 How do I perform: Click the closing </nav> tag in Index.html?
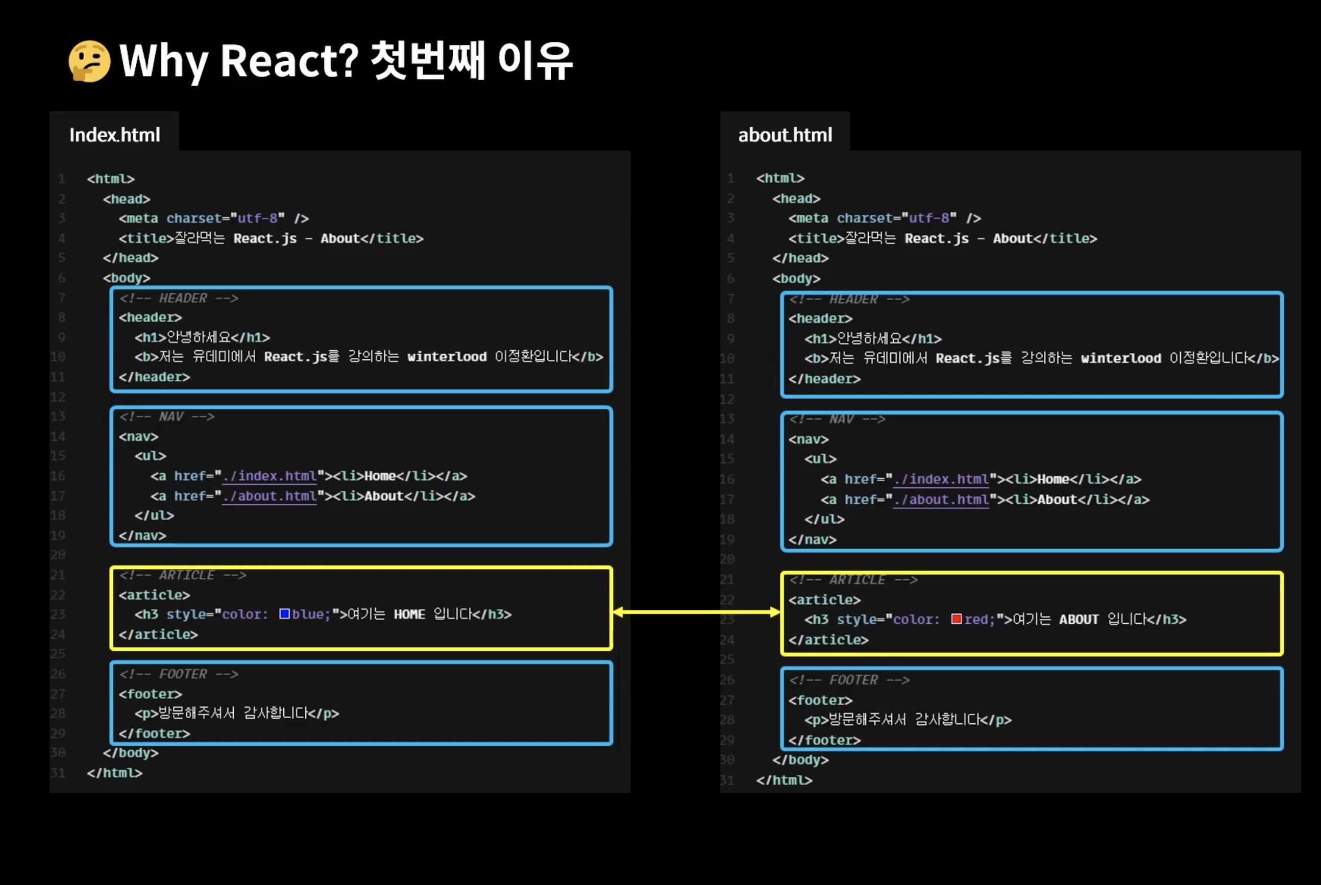[142, 535]
